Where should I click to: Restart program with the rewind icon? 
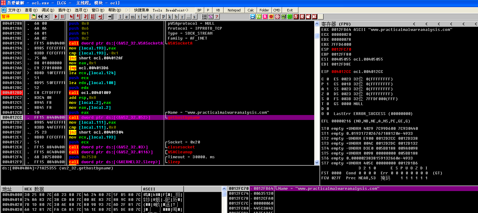click(x=40, y=17)
